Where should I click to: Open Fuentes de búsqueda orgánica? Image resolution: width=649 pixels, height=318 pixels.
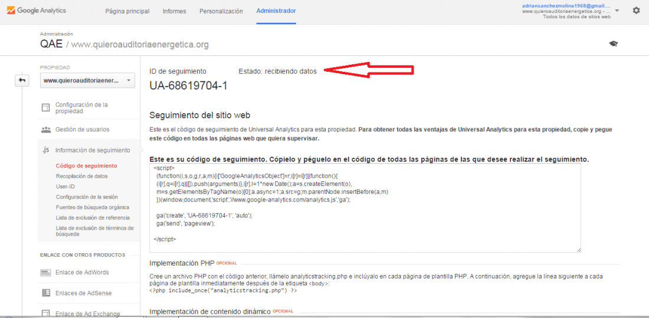coord(92,207)
